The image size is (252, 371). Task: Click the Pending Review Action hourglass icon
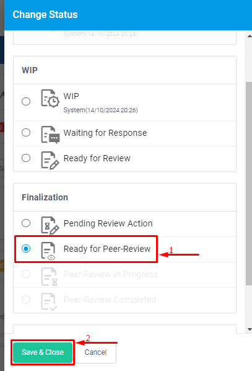point(50,225)
